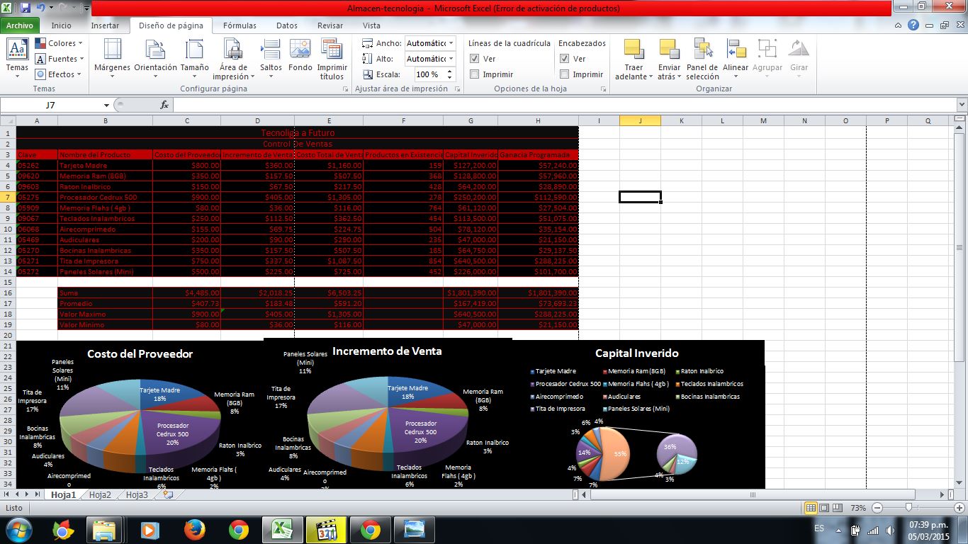Click the Temas themes button

coord(17,56)
